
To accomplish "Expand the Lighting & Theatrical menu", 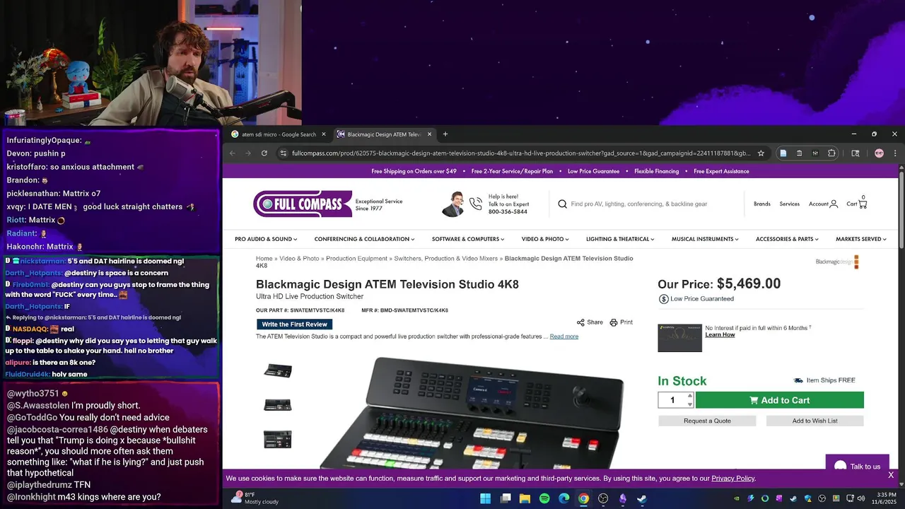I will pos(620,239).
